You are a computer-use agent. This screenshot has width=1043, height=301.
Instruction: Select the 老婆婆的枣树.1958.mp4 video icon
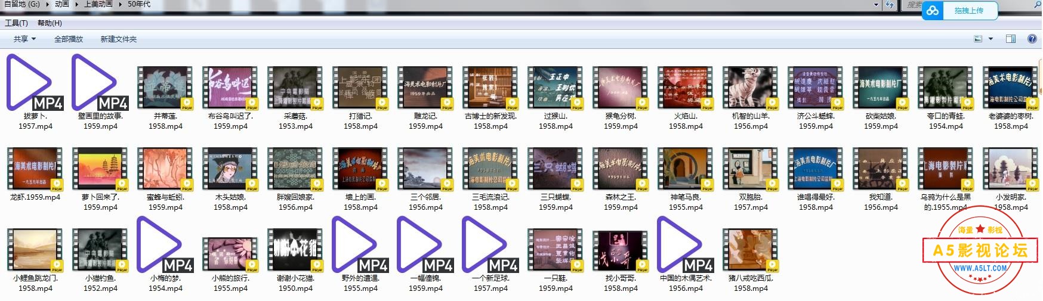1011,88
